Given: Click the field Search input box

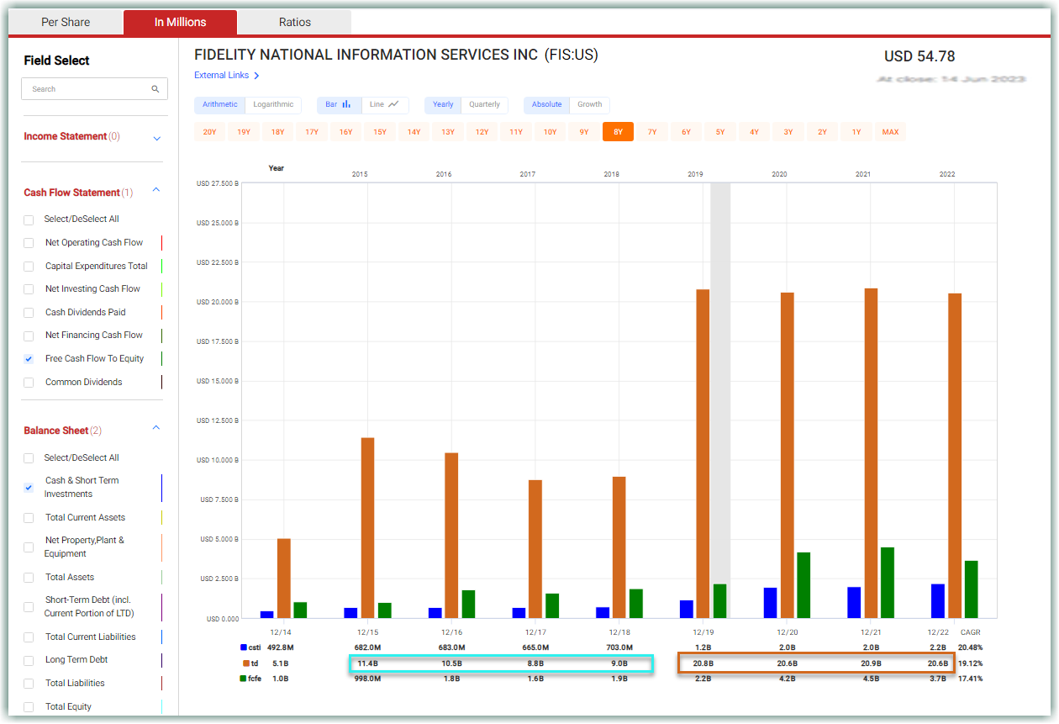Looking at the screenshot, I should point(94,89).
